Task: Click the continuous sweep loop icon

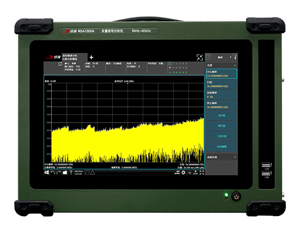Action: tap(60, 64)
